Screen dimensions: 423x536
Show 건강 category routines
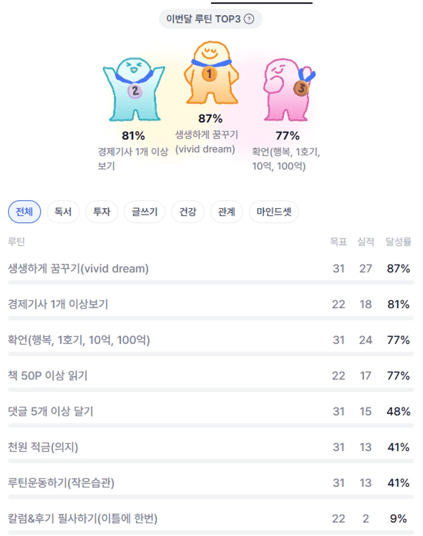tap(188, 212)
